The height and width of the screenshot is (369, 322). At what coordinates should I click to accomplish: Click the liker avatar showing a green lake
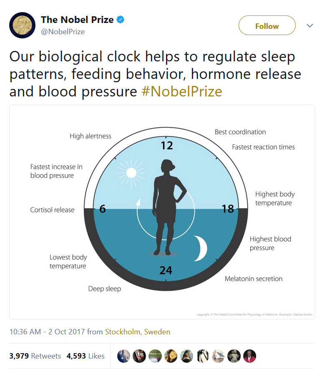(155, 356)
